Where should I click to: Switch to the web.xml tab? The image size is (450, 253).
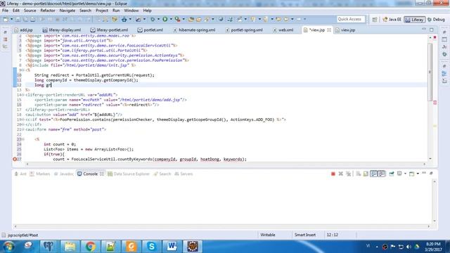[x=283, y=30]
